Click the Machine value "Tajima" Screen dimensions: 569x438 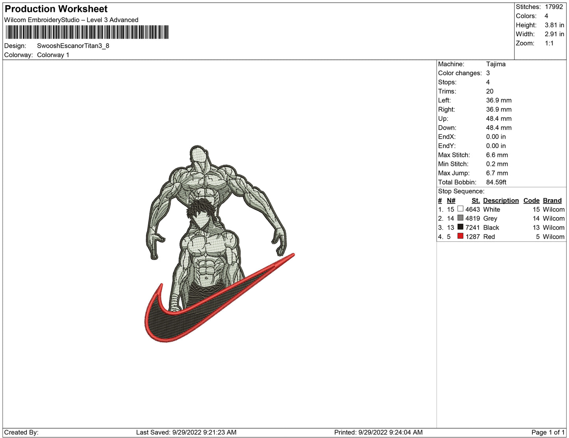tap(496, 64)
